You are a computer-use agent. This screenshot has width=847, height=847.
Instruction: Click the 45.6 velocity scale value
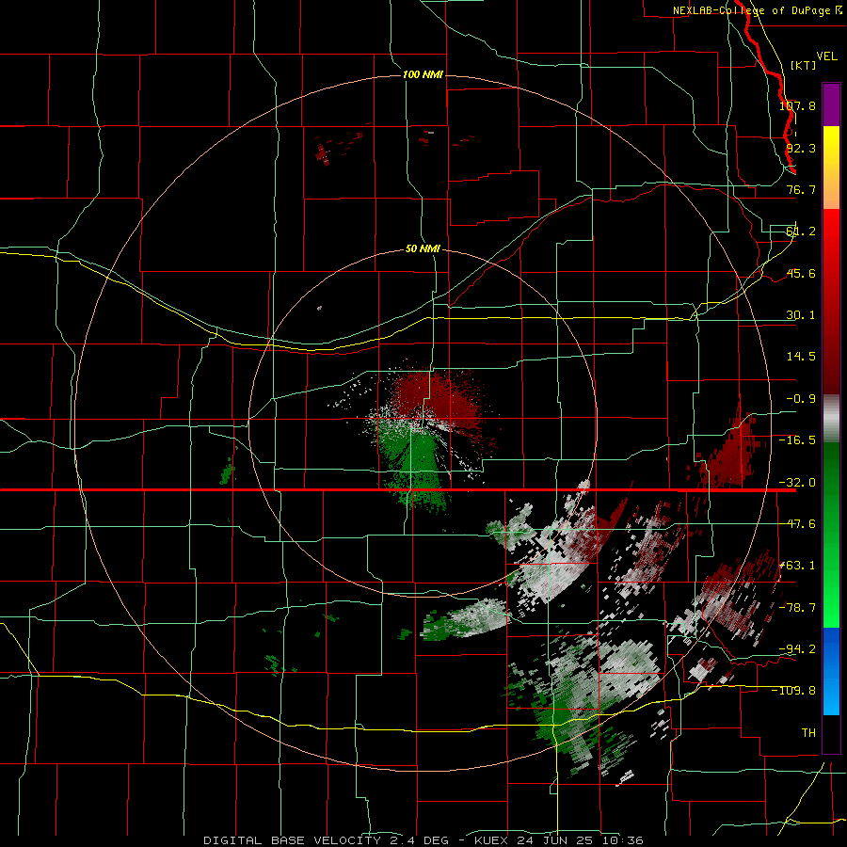(x=801, y=273)
